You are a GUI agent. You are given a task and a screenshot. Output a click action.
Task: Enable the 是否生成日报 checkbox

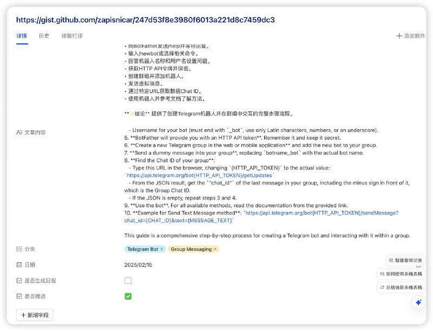[x=128, y=281]
